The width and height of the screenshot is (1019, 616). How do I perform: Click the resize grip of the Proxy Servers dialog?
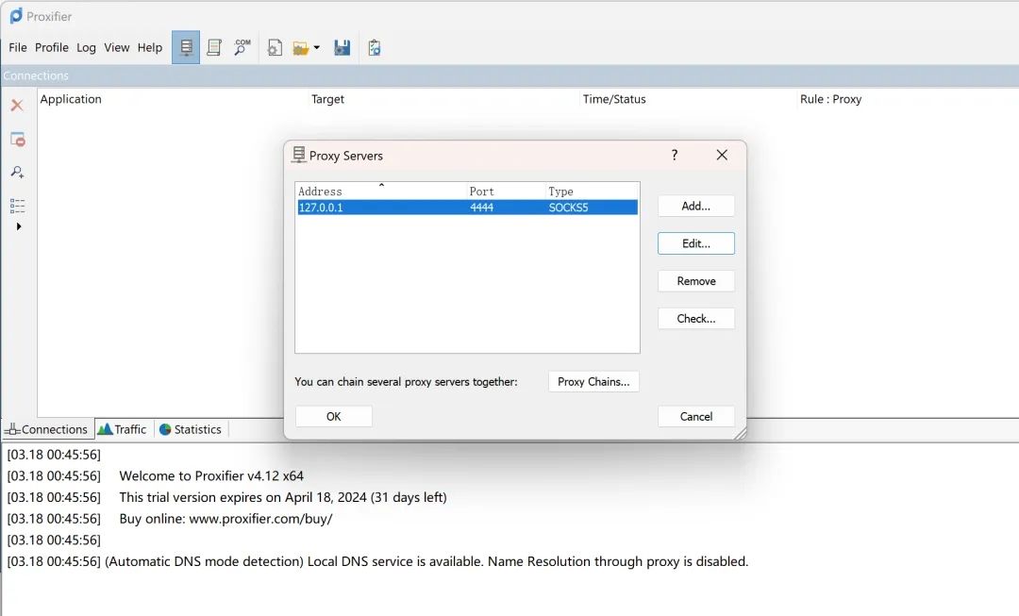coord(740,434)
